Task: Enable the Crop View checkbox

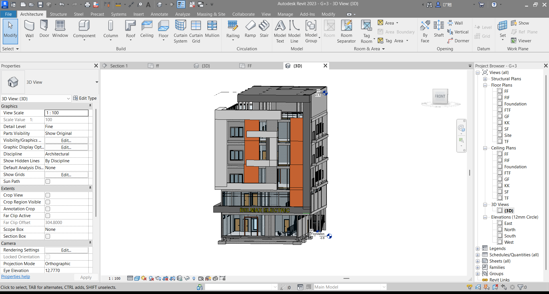Action: (x=48, y=195)
